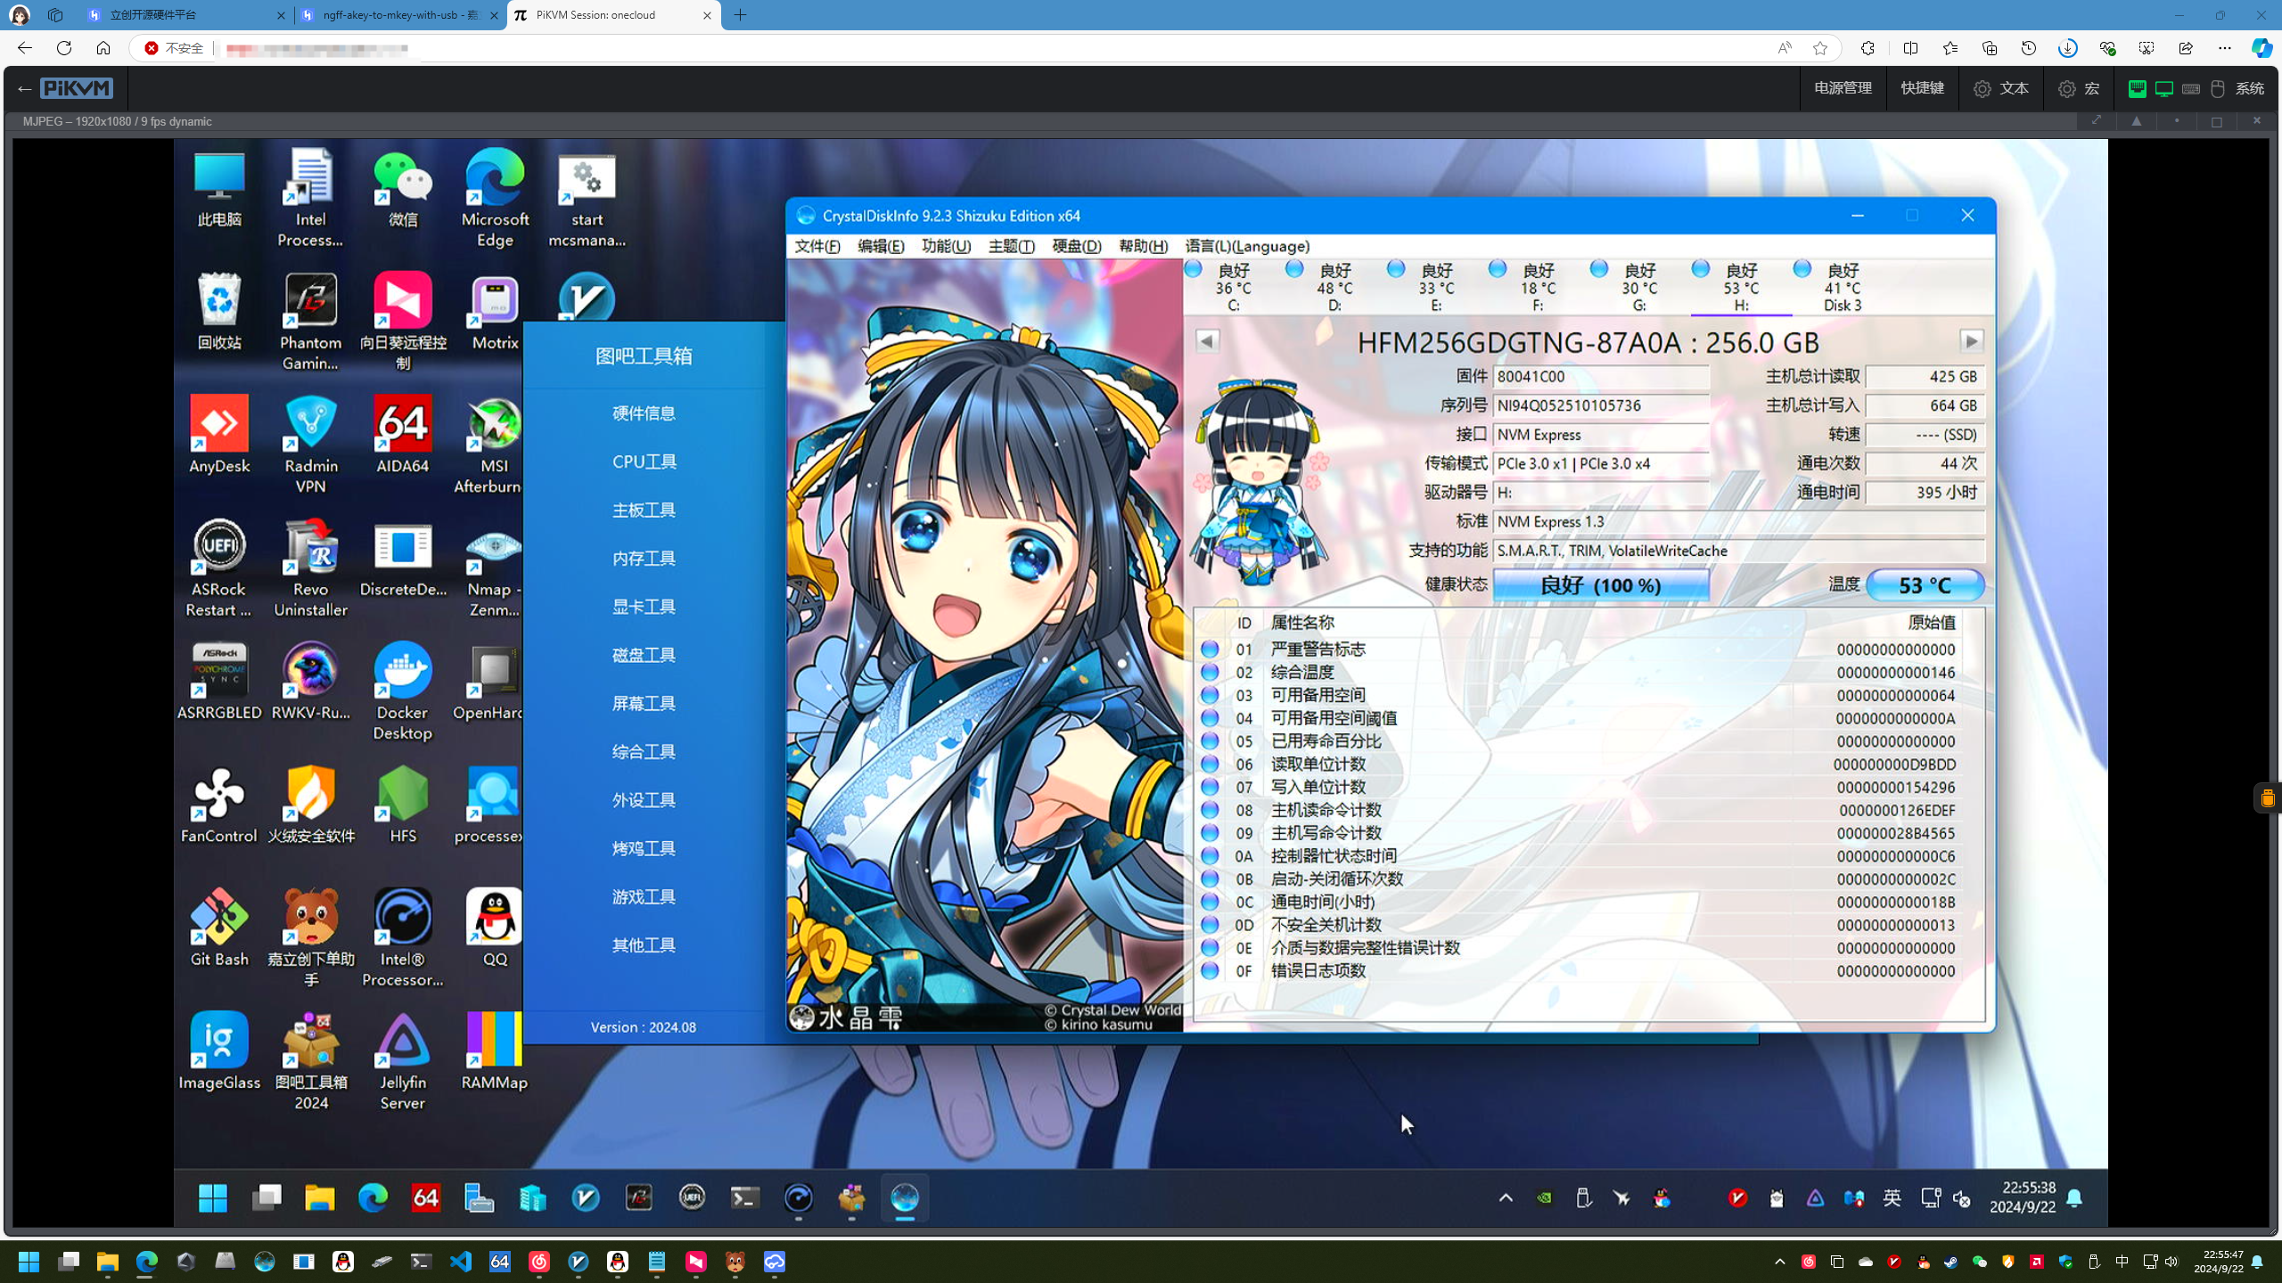Click the host Windows Start button
Viewport: 2282px width, 1283px height.
[29, 1262]
